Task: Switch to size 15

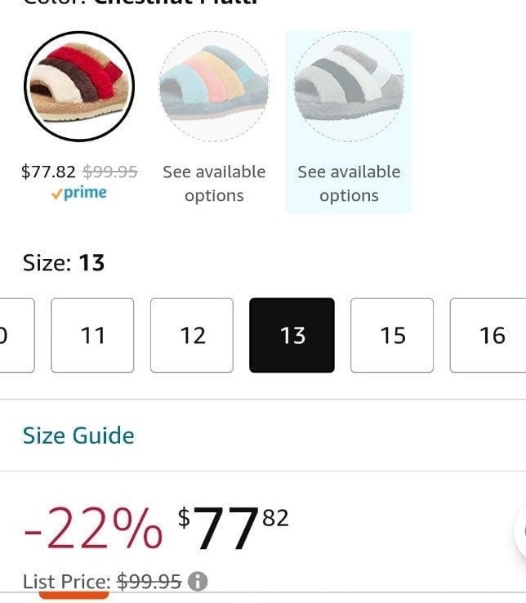Action: 392,335
